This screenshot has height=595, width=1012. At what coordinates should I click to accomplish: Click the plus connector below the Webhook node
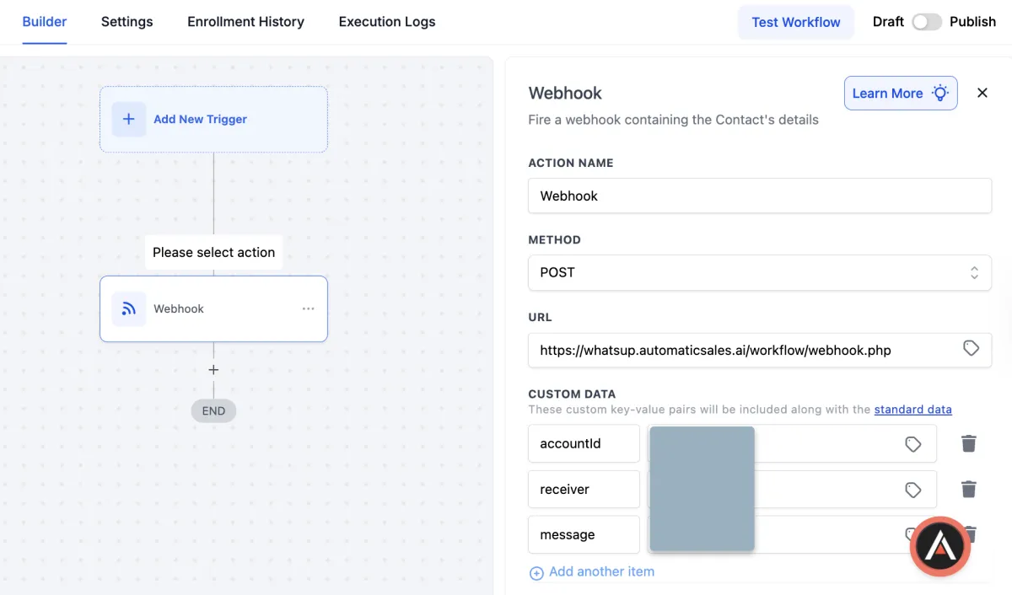point(213,370)
